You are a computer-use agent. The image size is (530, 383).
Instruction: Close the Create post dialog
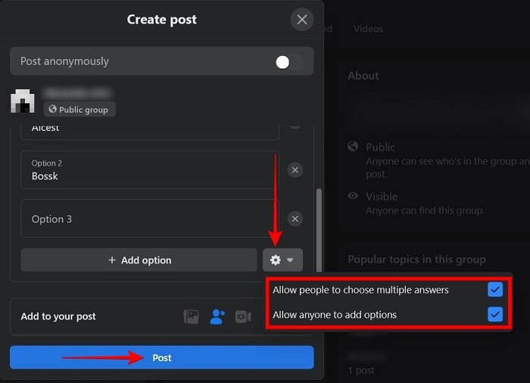(302, 19)
